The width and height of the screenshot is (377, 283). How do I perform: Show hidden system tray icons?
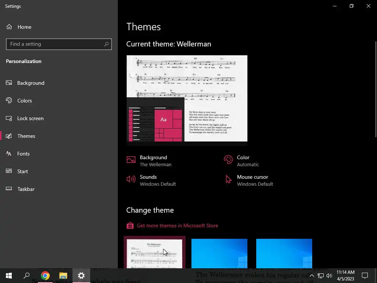(311, 276)
